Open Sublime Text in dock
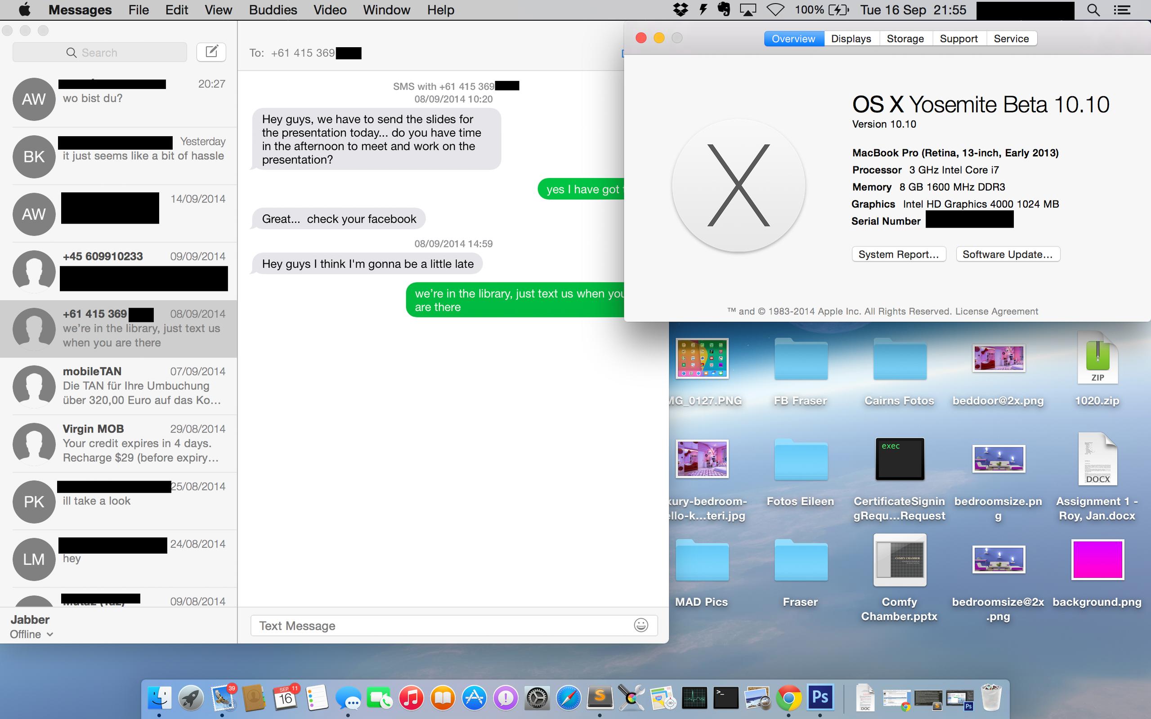 600,697
